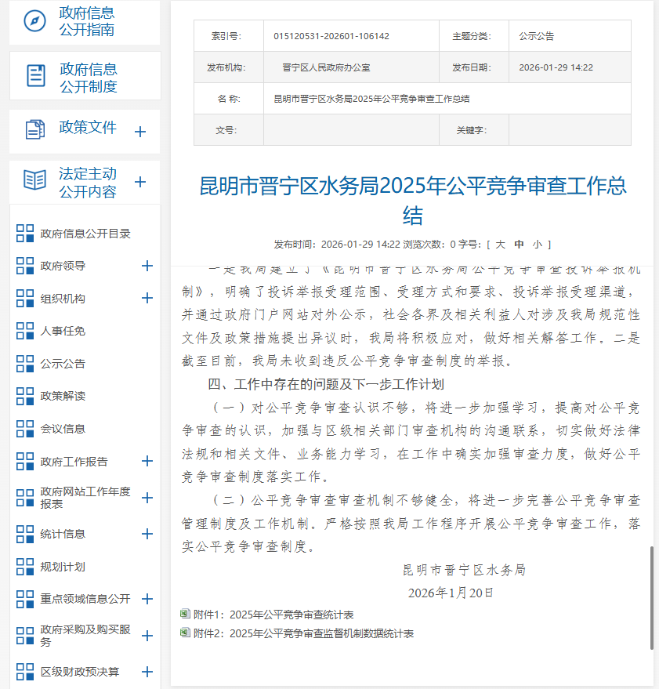Screen dimensions: 659x689
Task: Open the 公示公告 sidebar item
Action: [63, 364]
